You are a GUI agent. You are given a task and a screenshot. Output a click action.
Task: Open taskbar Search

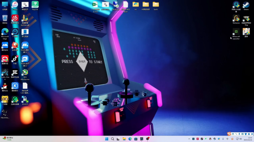pos(113,139)
